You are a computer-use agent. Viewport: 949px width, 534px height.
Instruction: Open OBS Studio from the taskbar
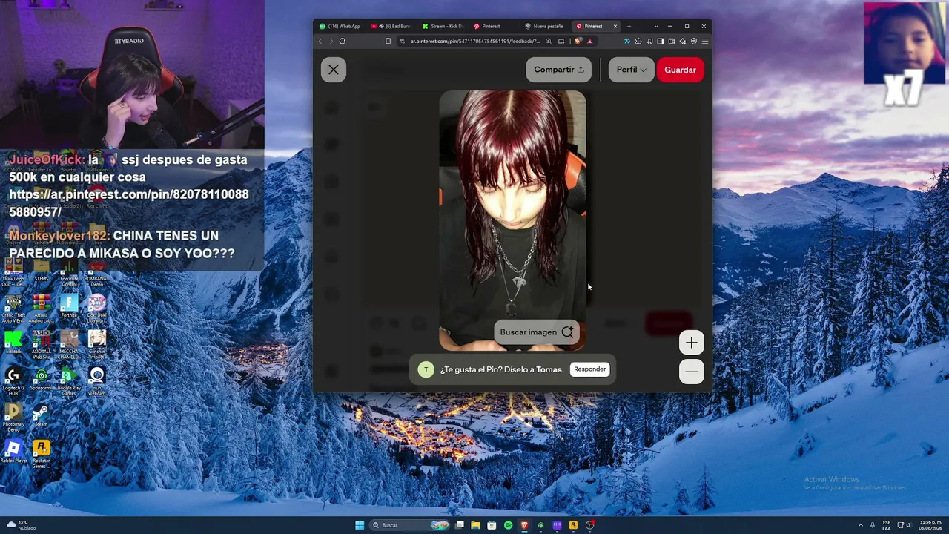[x=589, y=525]
